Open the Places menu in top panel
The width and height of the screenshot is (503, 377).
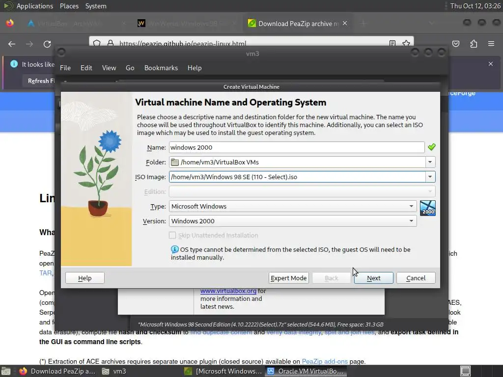pos(69,6)
